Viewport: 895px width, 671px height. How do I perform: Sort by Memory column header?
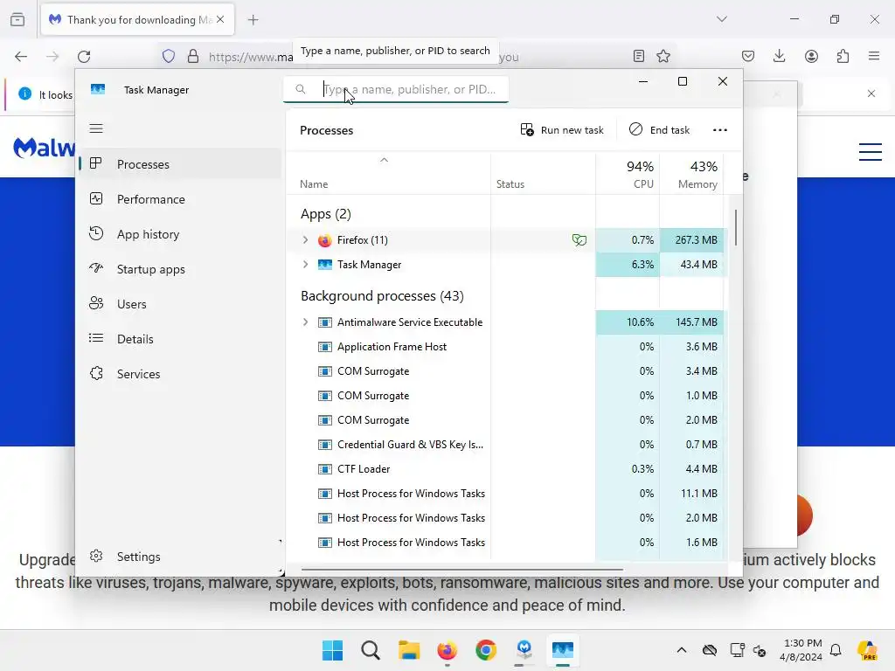tap(692, 175)
